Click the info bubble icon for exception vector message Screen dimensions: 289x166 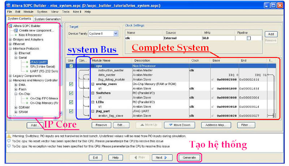tap(9, 146)
